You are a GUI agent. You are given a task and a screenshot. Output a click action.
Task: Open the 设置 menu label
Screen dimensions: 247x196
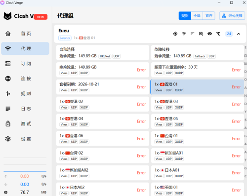click(26, 139)
